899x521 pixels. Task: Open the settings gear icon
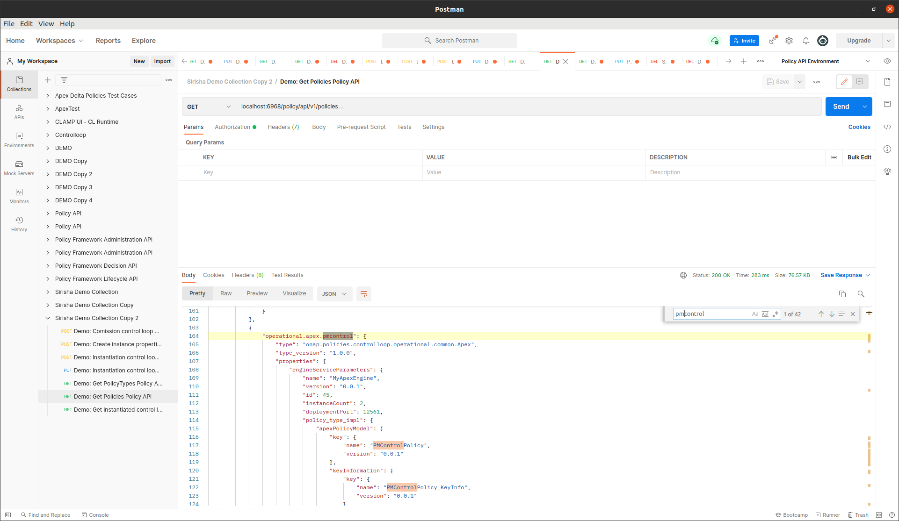(789, 41)
